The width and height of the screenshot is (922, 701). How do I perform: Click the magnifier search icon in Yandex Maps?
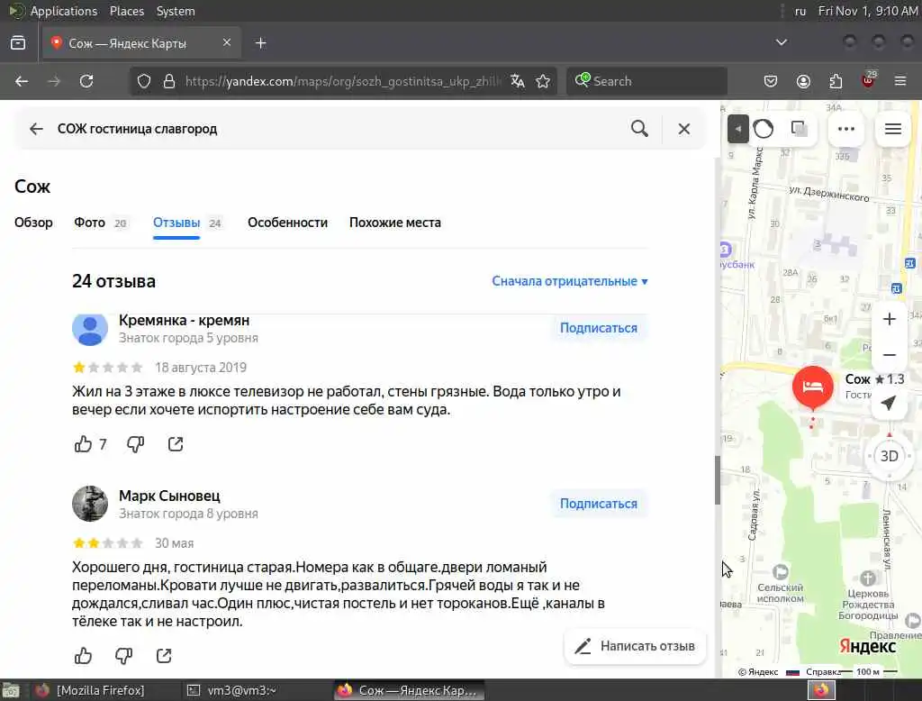(x=640, y=128)
